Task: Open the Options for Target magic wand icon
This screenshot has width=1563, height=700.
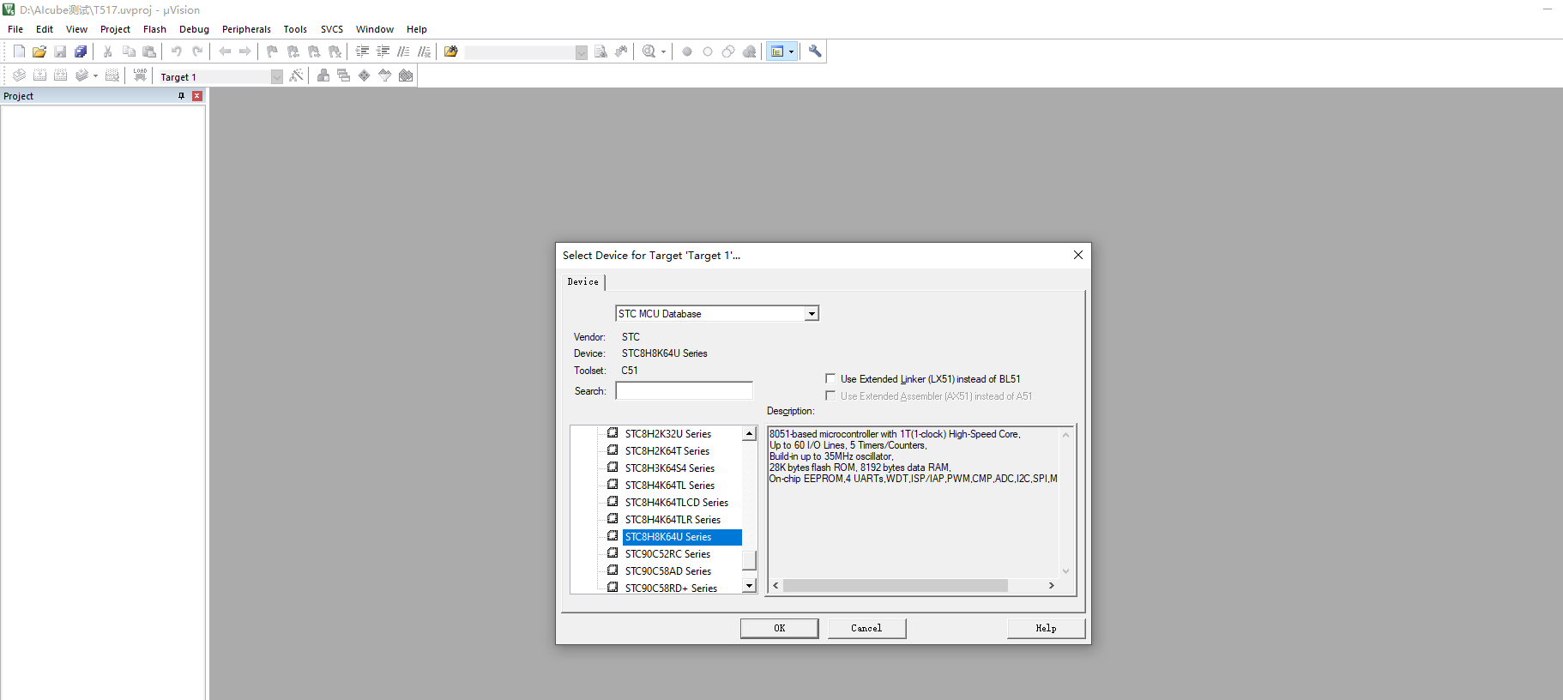Action: pos(296,75)
